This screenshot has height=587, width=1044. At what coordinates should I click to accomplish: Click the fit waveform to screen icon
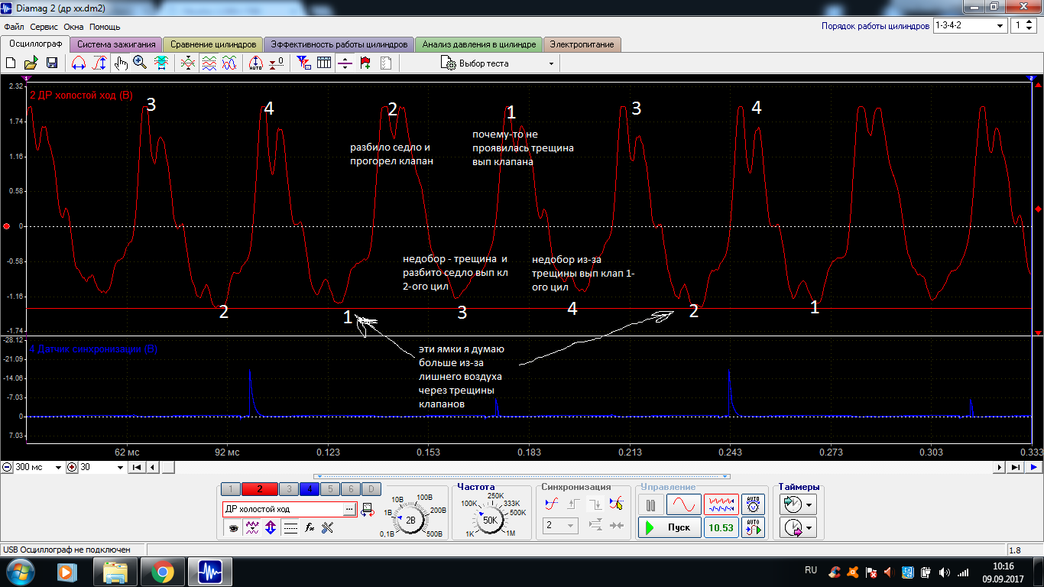point(161,63)
